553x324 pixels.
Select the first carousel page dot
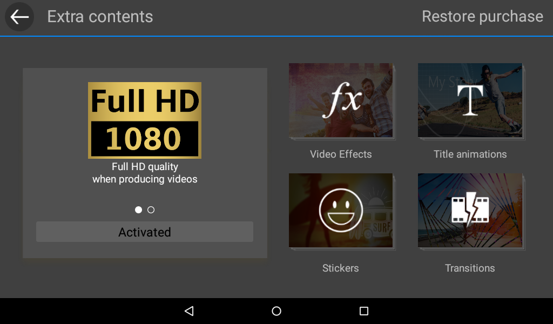coord(139,210)
